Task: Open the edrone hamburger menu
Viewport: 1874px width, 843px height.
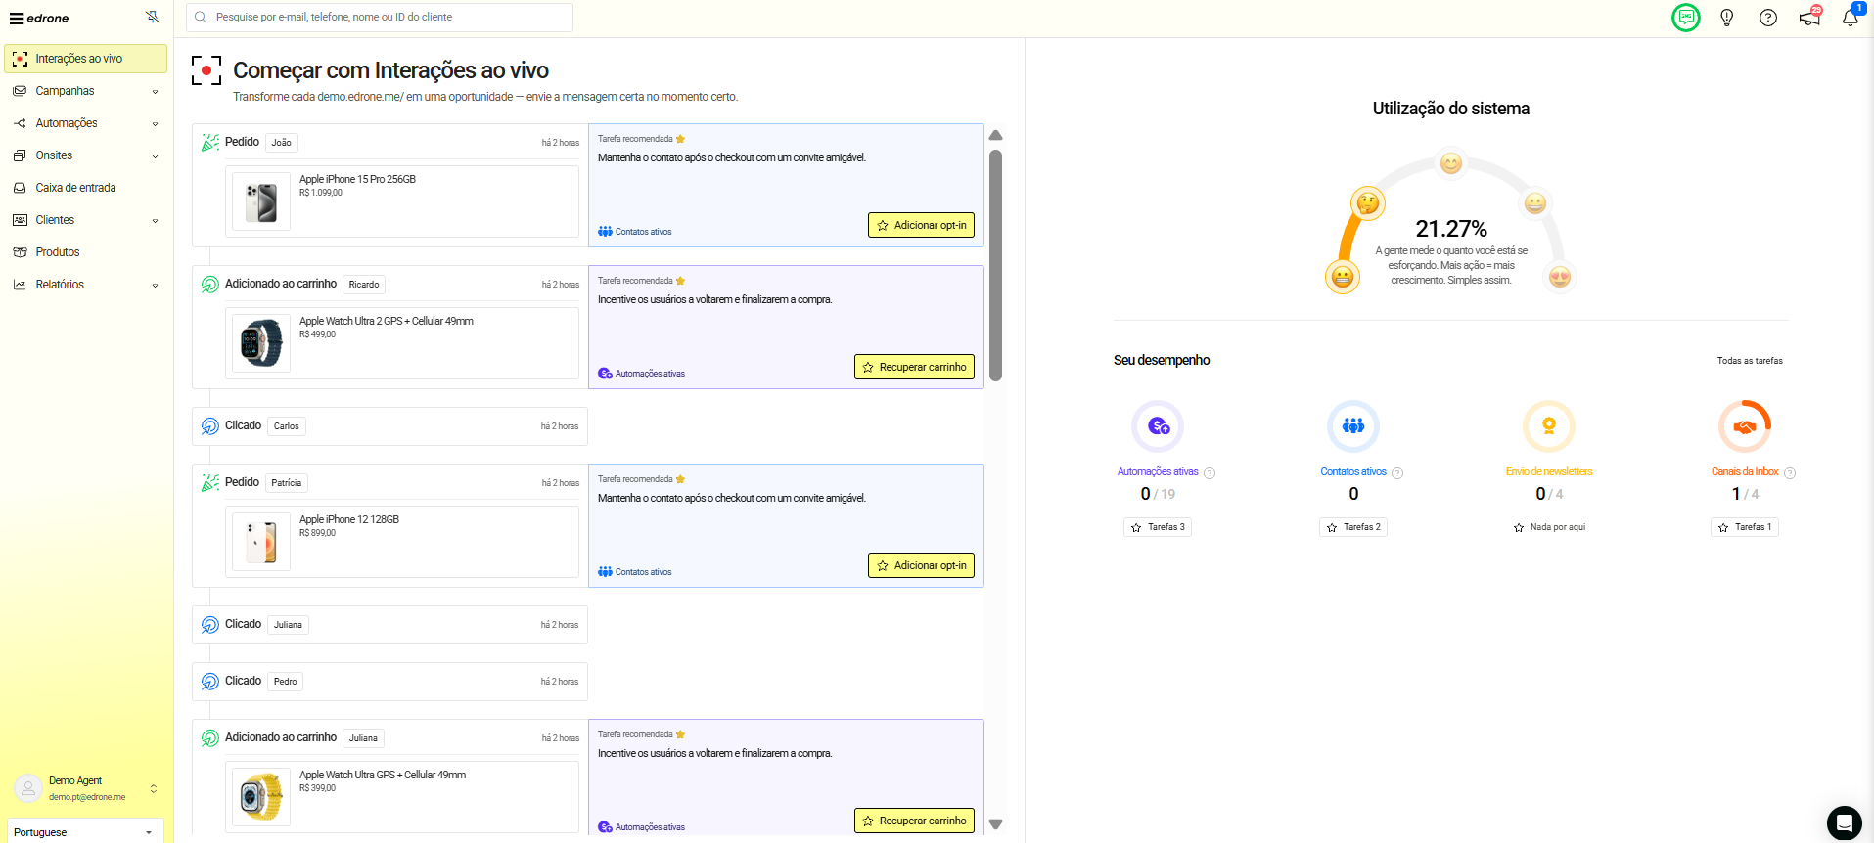Action: pyautogui.click(x=16, y=18)
